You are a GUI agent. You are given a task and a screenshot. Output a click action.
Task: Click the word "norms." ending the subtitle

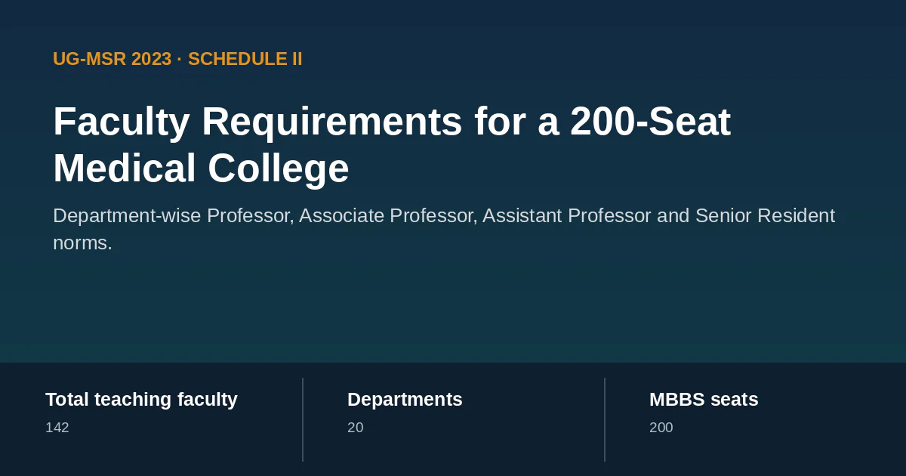coord(82,243)
